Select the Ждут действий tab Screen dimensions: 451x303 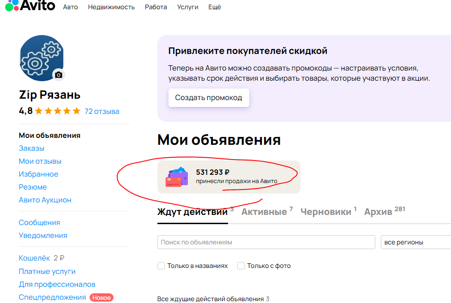(192, 212)
